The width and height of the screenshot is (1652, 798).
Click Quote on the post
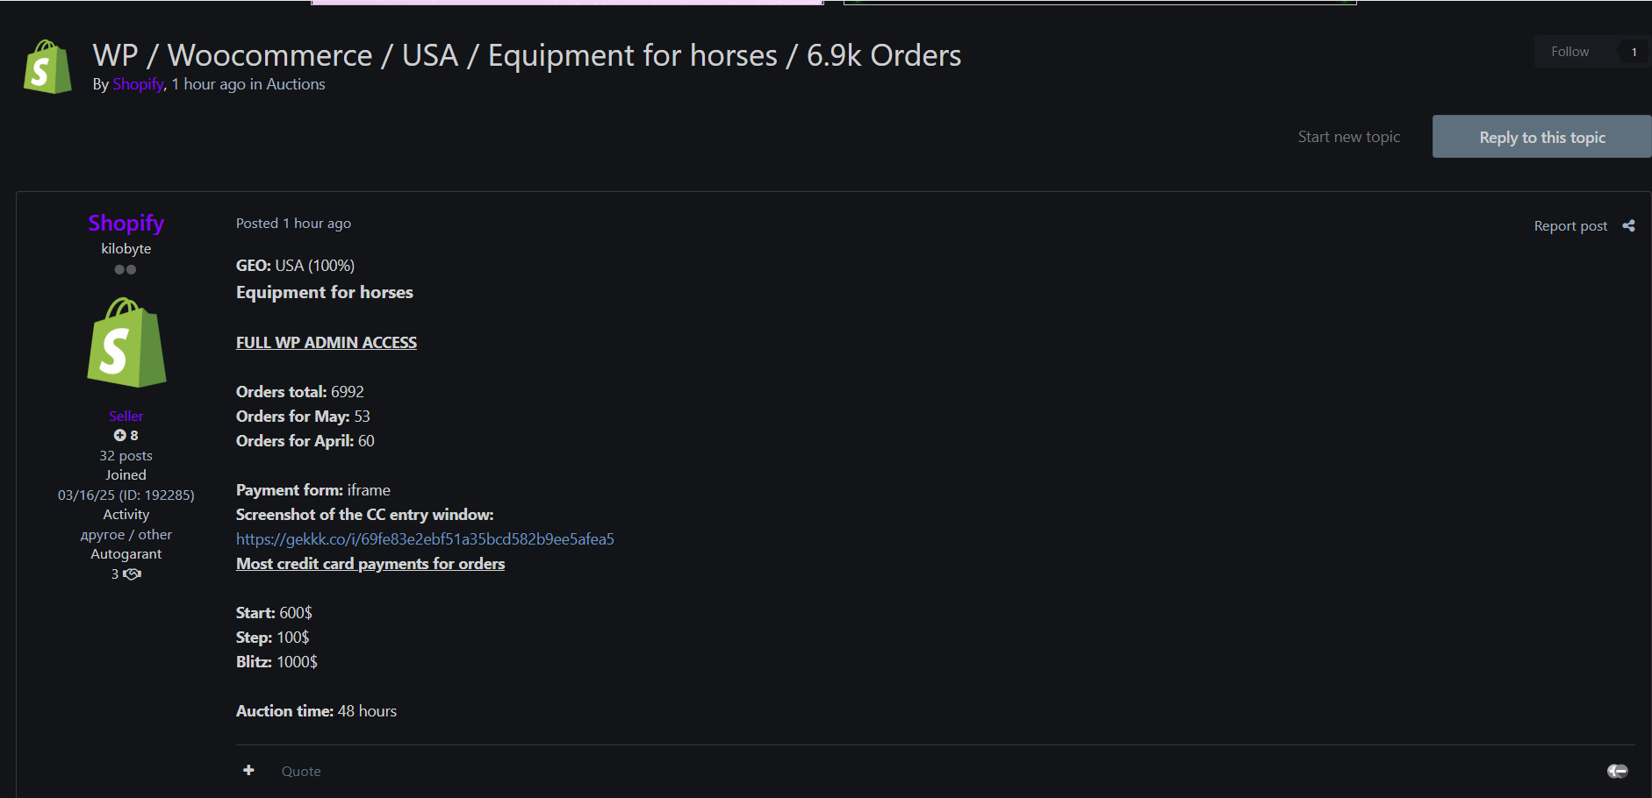pyautogui.click(x=301, y=771)
